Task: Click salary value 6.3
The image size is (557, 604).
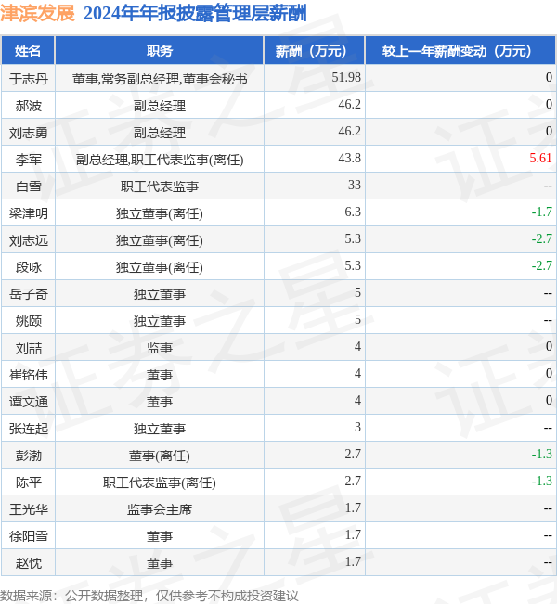Action: pos(353,212)
